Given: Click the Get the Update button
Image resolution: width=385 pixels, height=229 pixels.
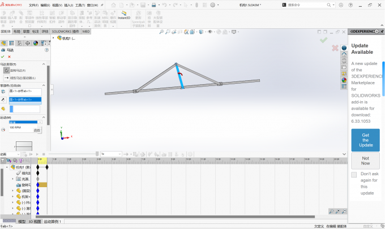Looking at the screenshot, I should (365, 140).
